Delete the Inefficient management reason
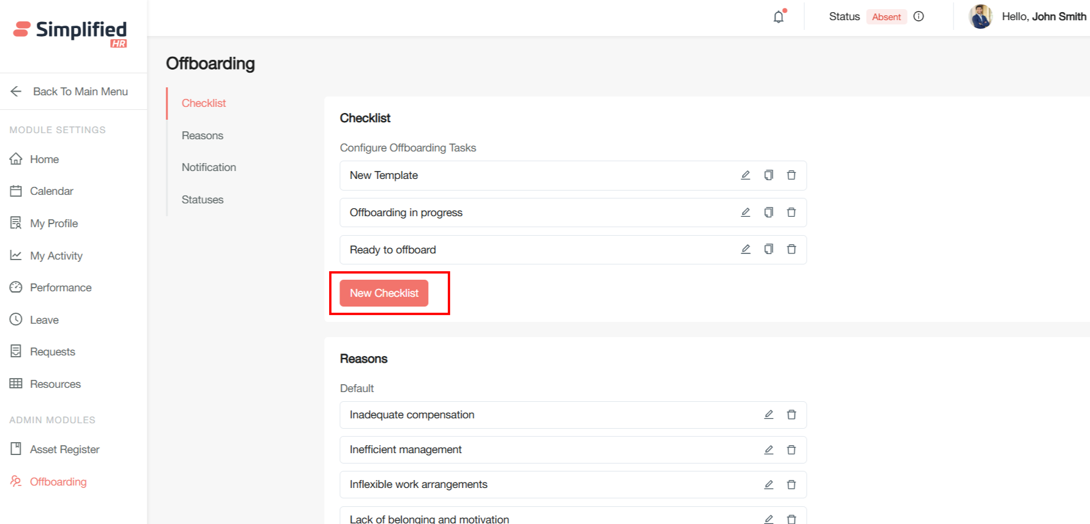Image resolution: width=1090 pixels, height=524 pixels. point(791,449)
